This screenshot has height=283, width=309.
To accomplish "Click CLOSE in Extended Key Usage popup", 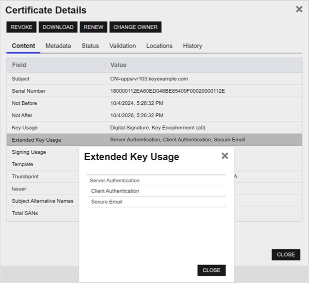I will coord(211,270).
